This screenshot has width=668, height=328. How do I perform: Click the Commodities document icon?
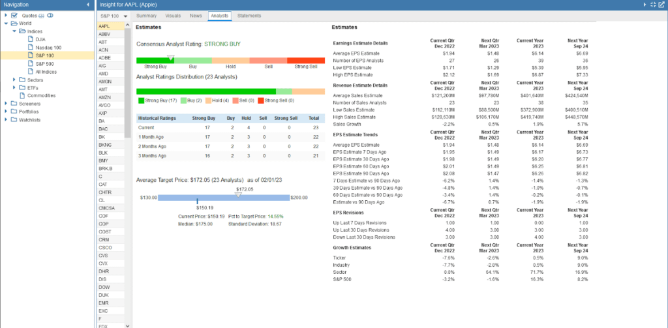[22, 95]
